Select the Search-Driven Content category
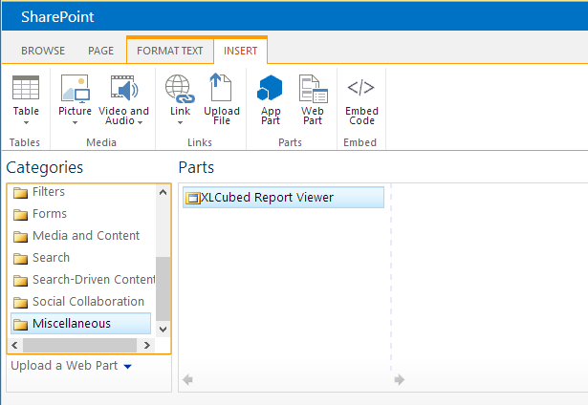 94,280
